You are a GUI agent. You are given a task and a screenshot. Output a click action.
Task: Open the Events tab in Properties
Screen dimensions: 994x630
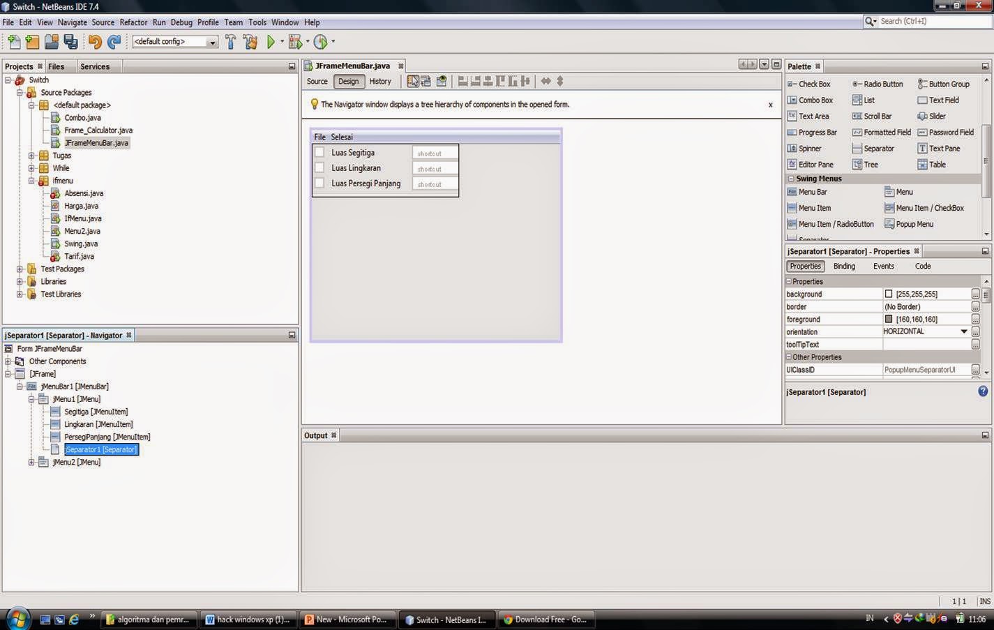click(883, 266)
